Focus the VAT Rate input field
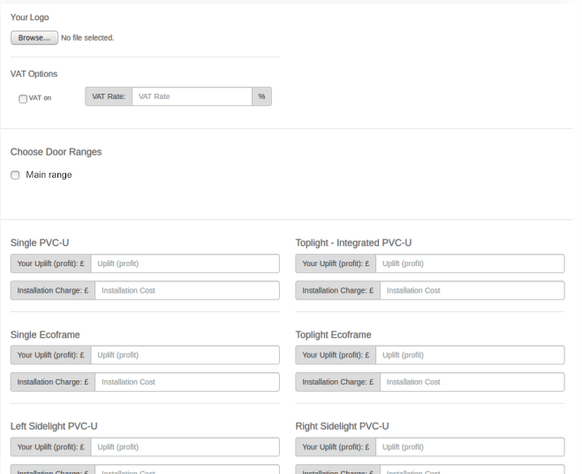 192,96
